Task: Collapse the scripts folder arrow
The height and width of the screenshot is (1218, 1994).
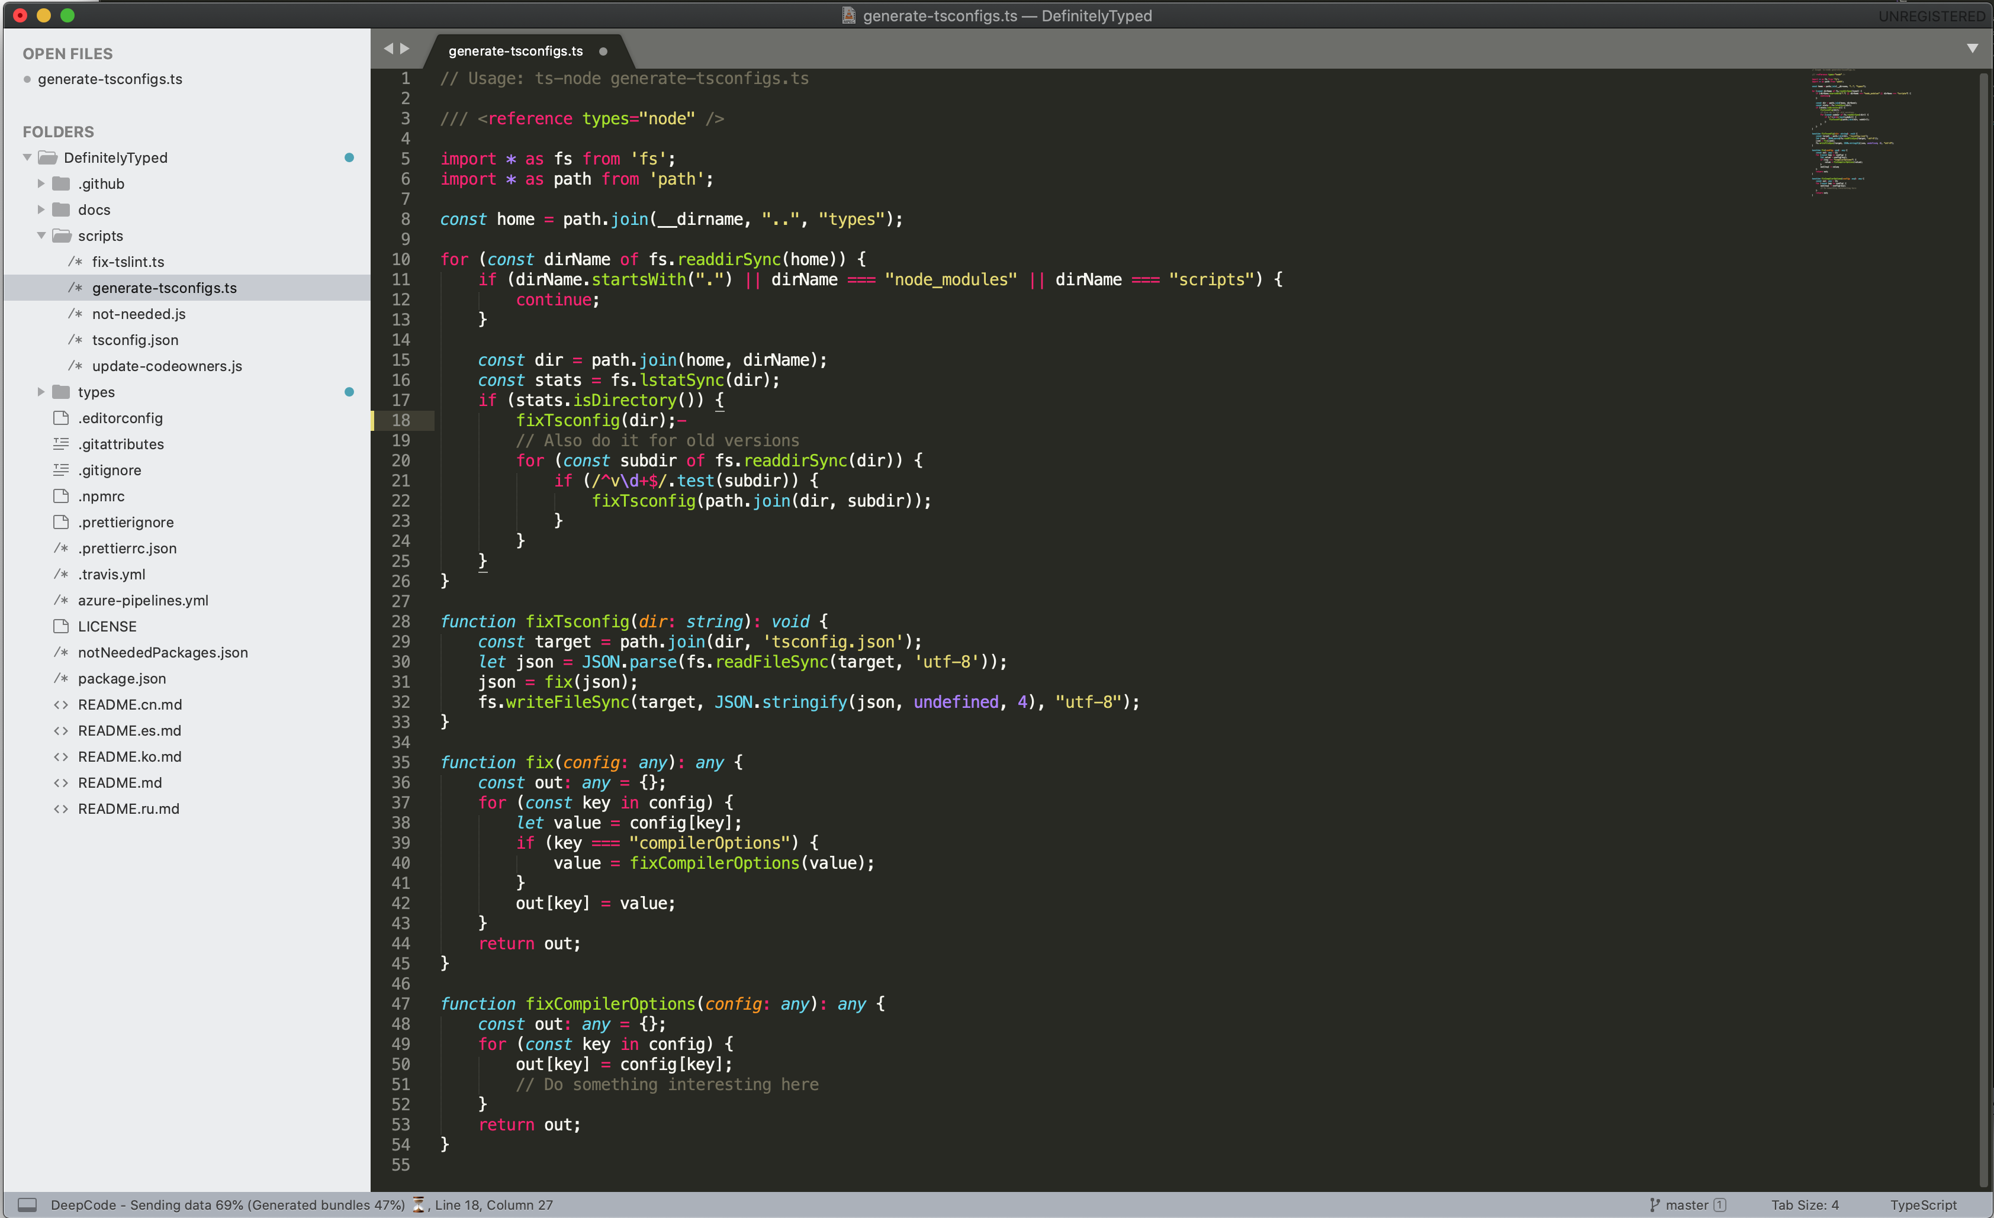Action: [x=41, y=236]
